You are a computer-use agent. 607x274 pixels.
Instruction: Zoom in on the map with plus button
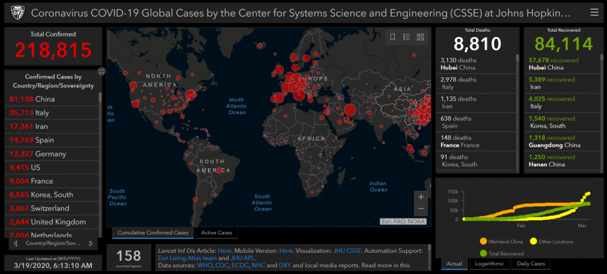tap(421, 197)
